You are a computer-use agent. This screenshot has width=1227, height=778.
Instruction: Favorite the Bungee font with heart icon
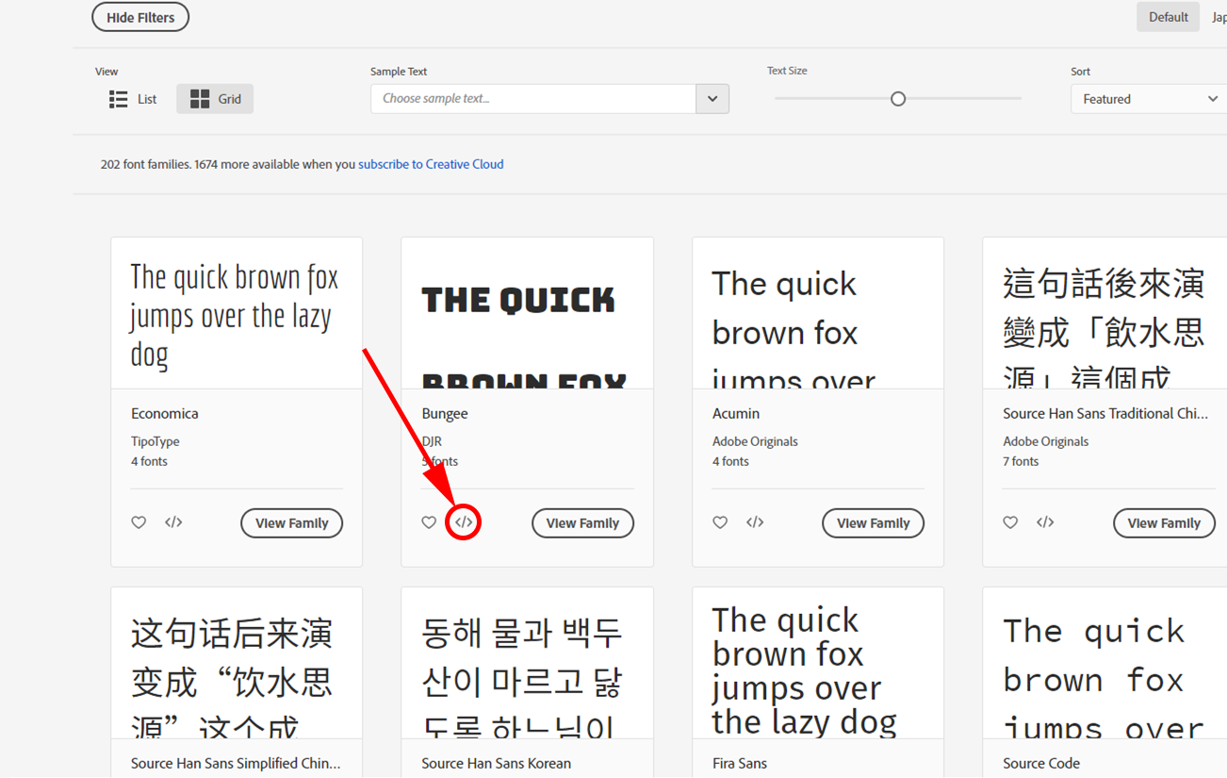429,522
